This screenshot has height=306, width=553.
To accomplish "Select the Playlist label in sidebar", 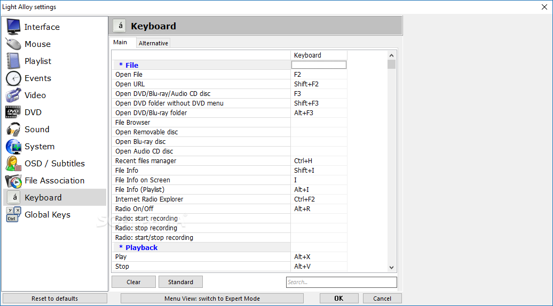I will [38, 61].
